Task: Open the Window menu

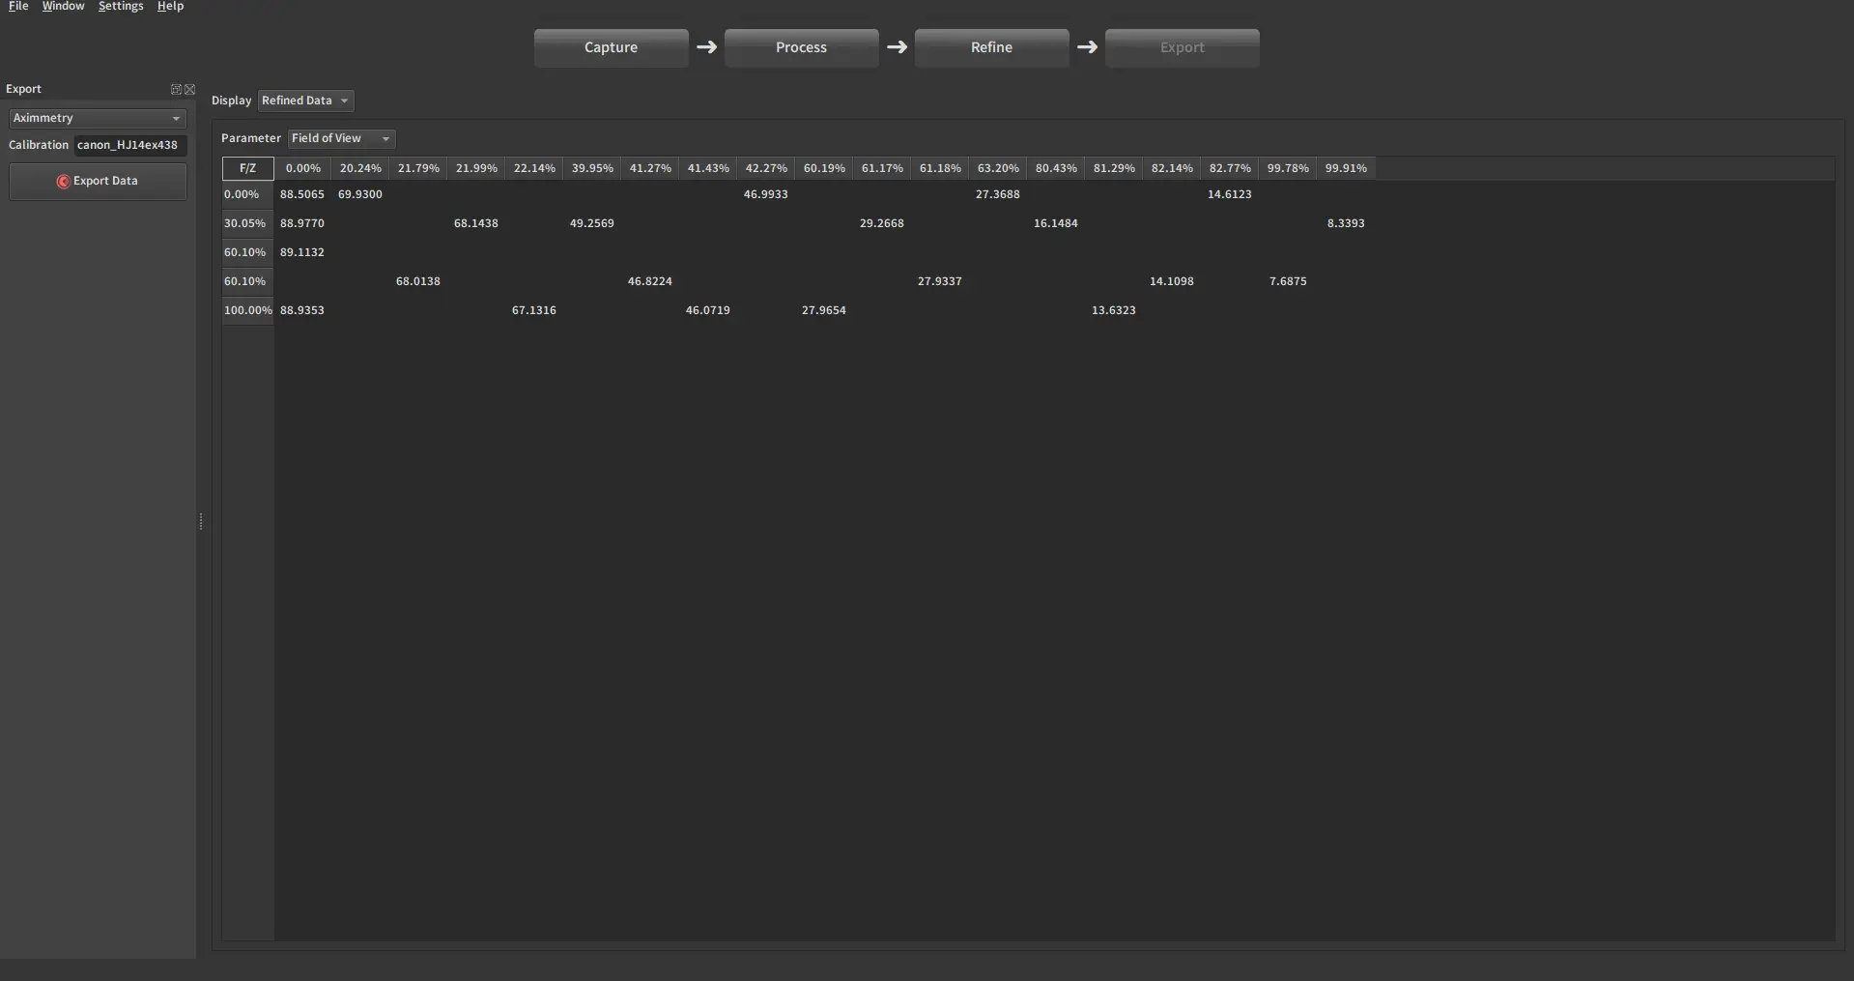Action: point(63,7)
